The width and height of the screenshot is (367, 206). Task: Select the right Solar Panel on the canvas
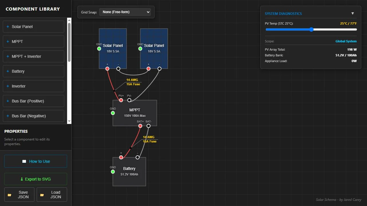[154, 49]
